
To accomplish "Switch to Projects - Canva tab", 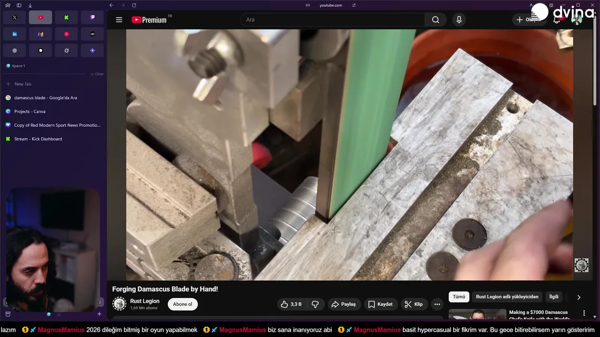I will point(53,111).
